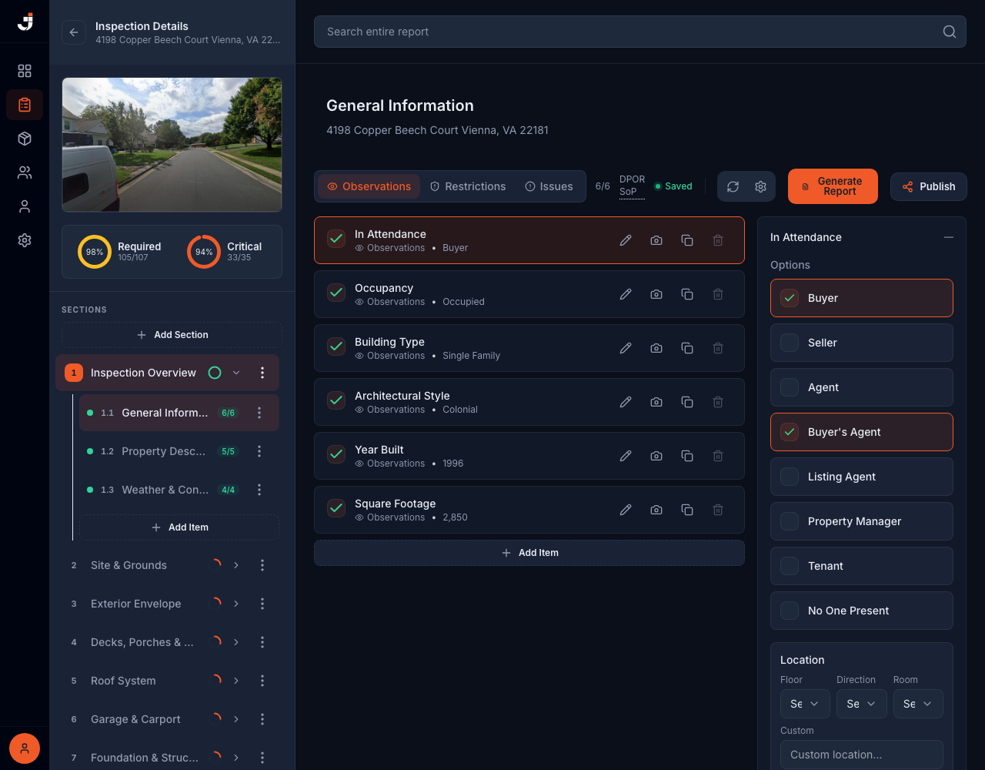Delete the In Attendance item
This screenshot has width=985, height=770.
coord(718,240)
